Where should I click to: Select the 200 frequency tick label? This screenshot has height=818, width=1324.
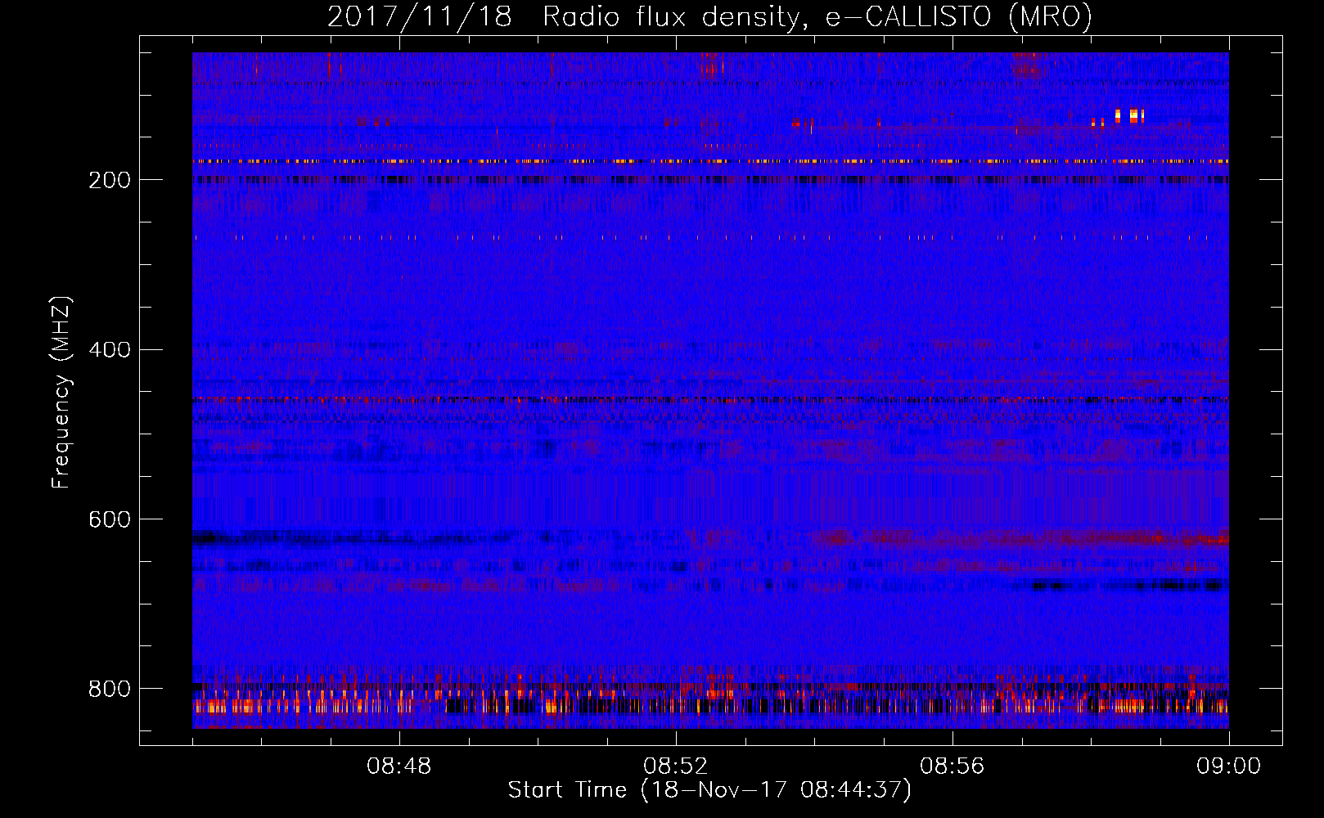pos(110,180)
